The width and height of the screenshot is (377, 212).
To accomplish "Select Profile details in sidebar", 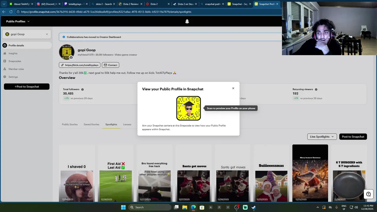I will pyautogui.click(x=27, y=45).
